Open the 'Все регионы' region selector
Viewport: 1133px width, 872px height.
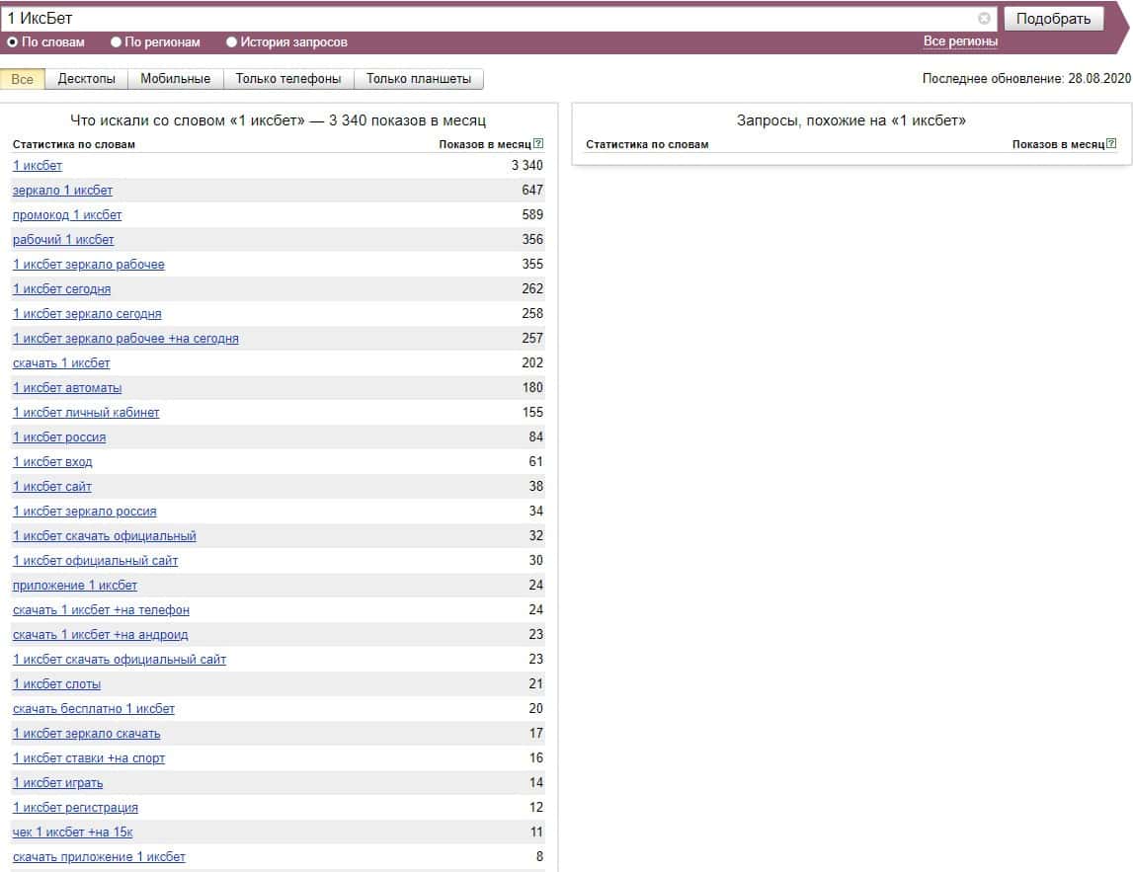pos(960,41)
